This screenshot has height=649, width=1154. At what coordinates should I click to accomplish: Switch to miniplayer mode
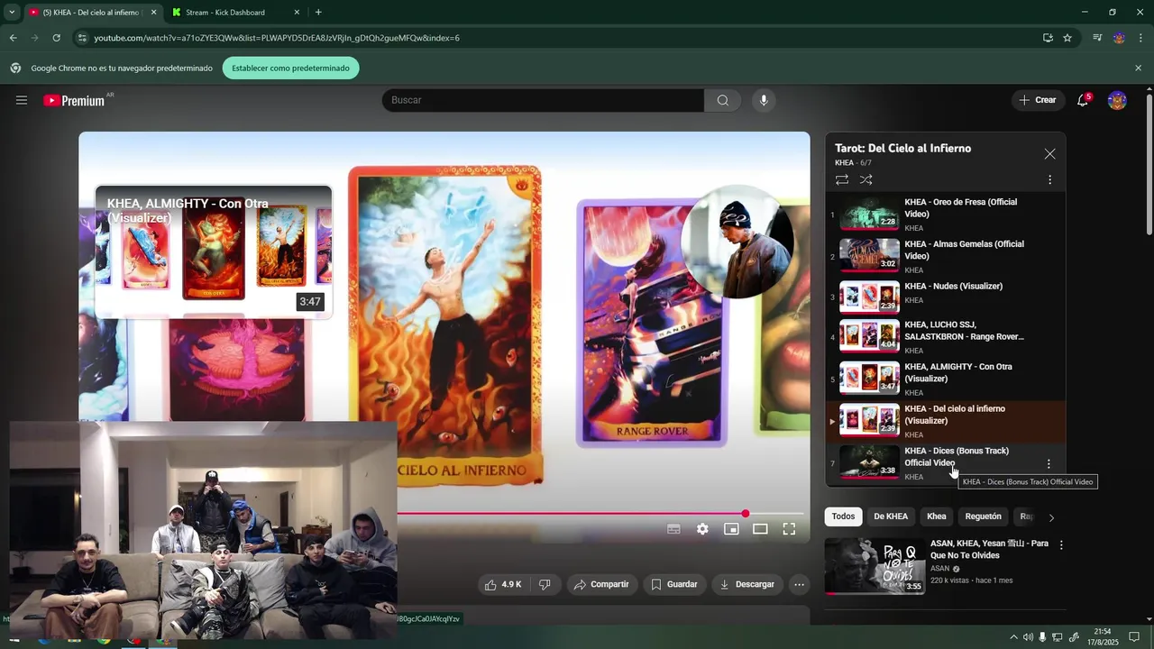[x=731, y=529]
